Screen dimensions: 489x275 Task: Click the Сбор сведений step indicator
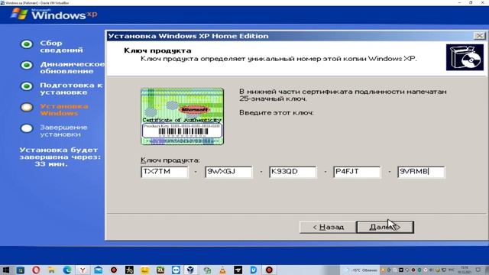coord(27,44)
